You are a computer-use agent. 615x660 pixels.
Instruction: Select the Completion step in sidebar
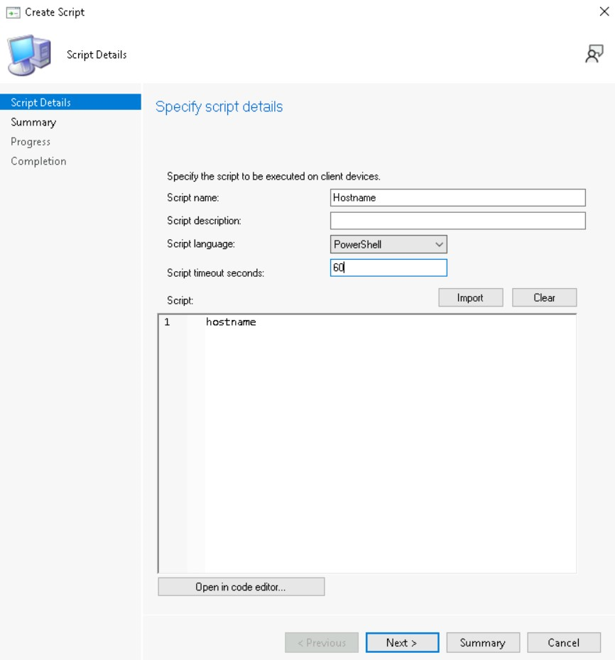[38, 161]
